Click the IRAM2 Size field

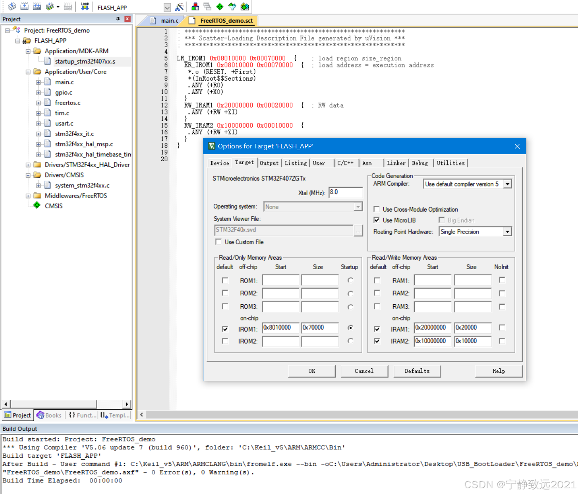473,341
